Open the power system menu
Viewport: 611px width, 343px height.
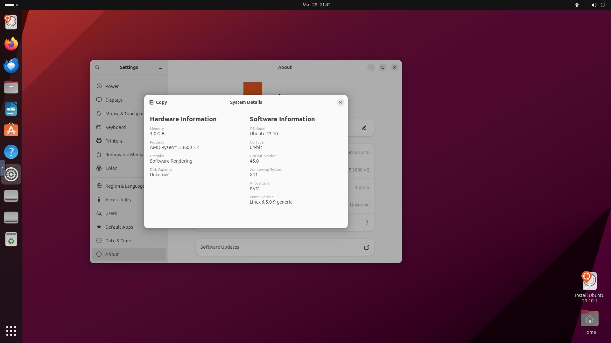pos(603,5)
